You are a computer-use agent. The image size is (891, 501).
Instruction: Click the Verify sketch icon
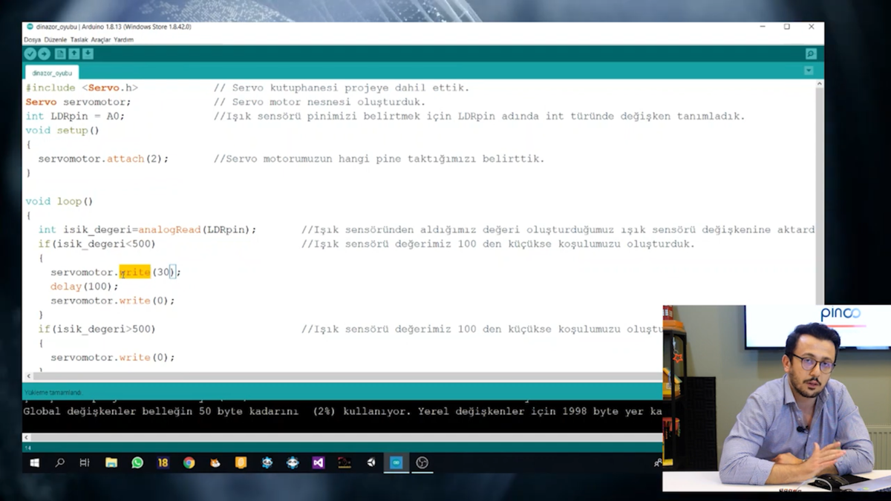tap(30, 53)
